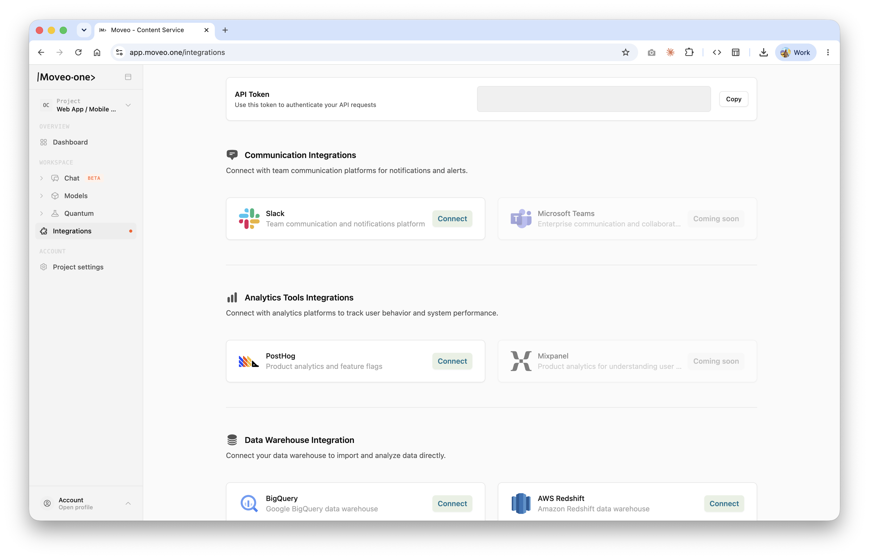The image size is (869, 559).
Task: Copy the API token
Action: 733,99
